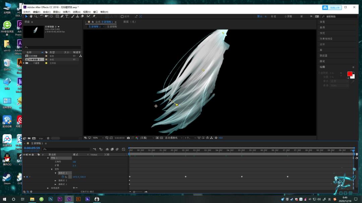This screenshot has width=362, height=203.
Task: Click the current time display 0:00:09:59
Action: 32,148
